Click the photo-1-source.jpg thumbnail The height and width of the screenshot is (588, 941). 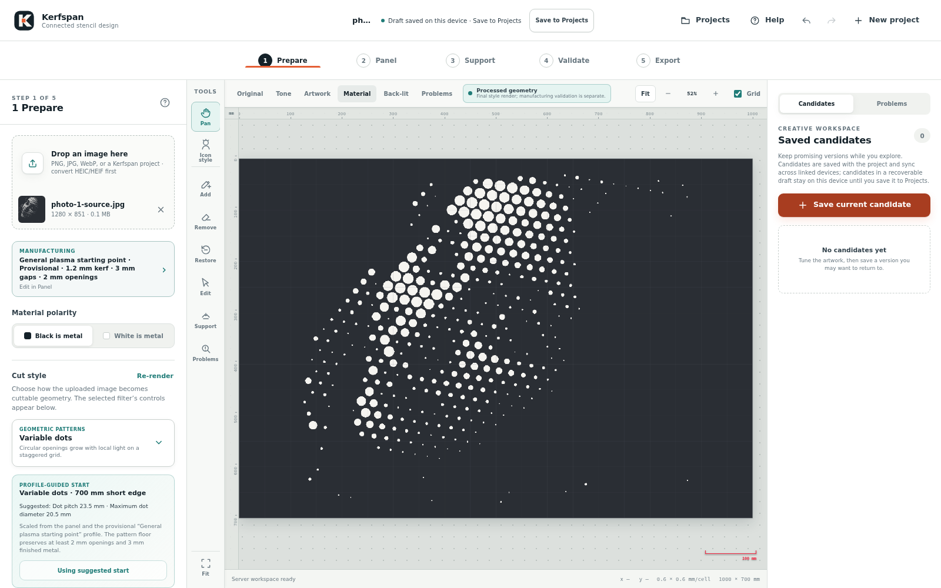[x=32, y=209]
